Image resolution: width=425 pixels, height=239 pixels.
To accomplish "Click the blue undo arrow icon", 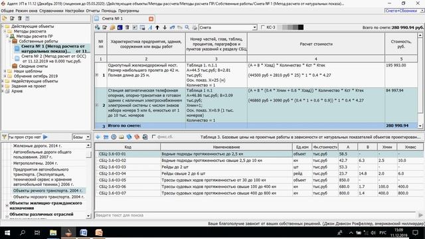I will (172, 27).
